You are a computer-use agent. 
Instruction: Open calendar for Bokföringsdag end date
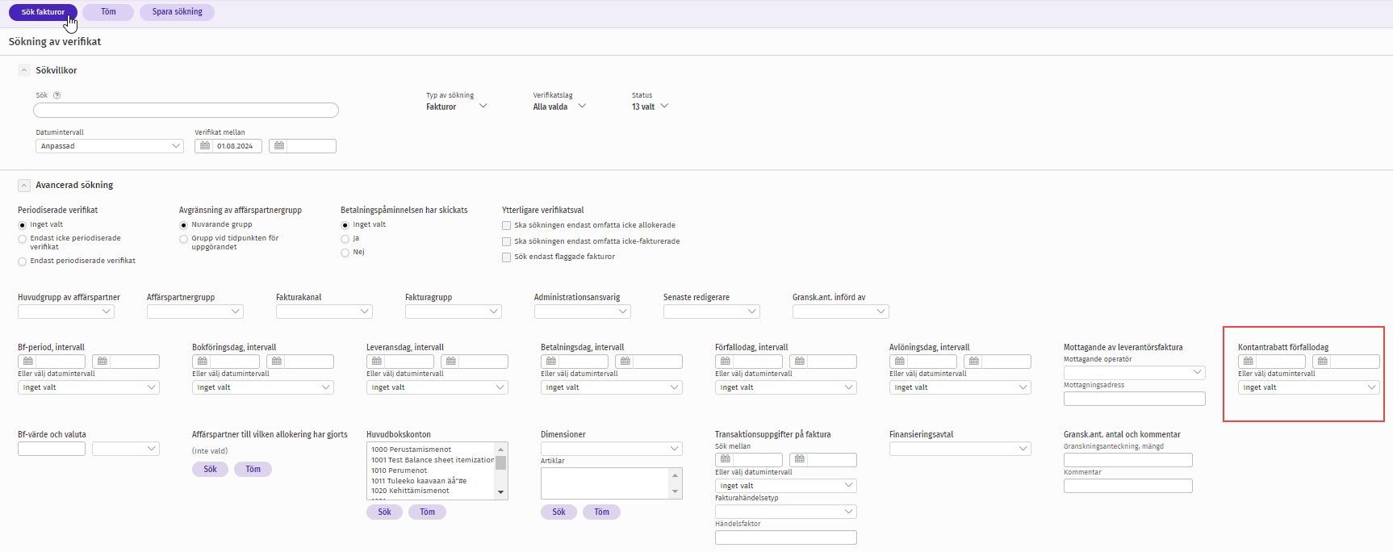277,362
